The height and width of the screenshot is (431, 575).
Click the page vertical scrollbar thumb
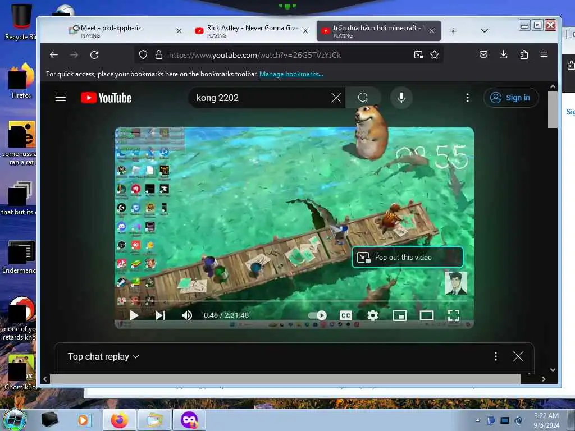click(x=553, y=109)
